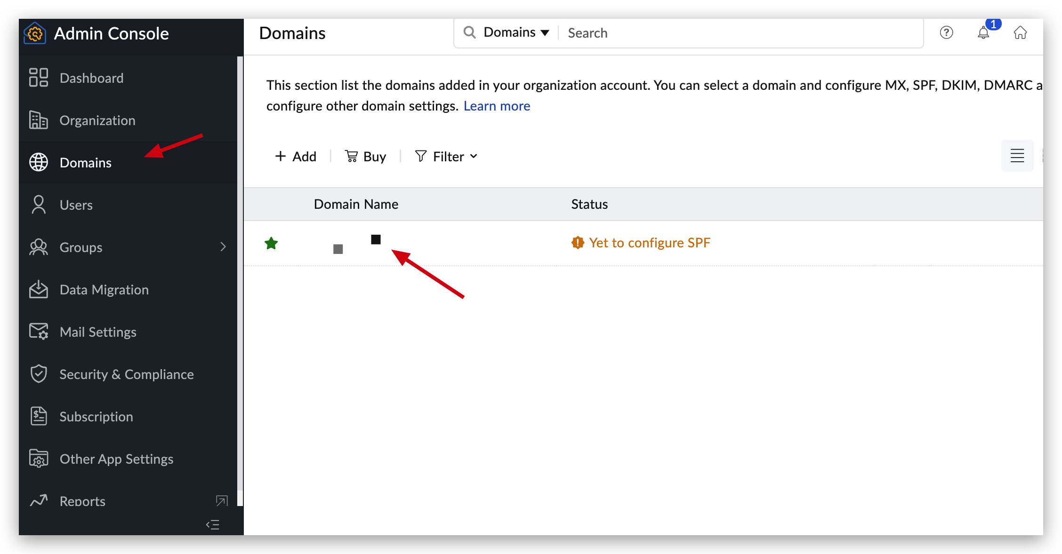The width and height of the screenshot is (1062, 554).
Task: Collapse the sidebar using bottom arrow icon
Action: pyautogui.click(x=213, y=525)
